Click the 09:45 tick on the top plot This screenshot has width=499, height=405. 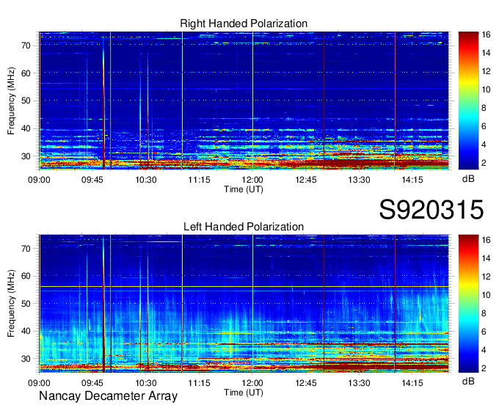[x=92, y=180]
